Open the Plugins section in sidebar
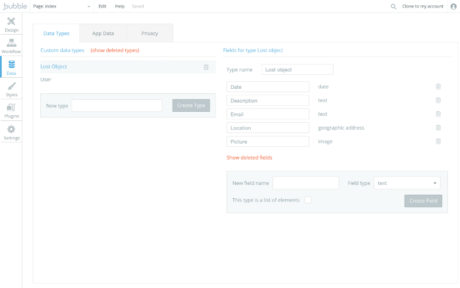The image size is (460, 288). (x=11, y=111)
